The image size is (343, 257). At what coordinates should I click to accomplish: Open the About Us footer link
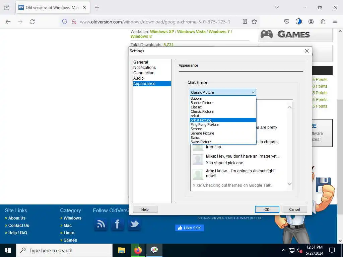coord(17,218)
